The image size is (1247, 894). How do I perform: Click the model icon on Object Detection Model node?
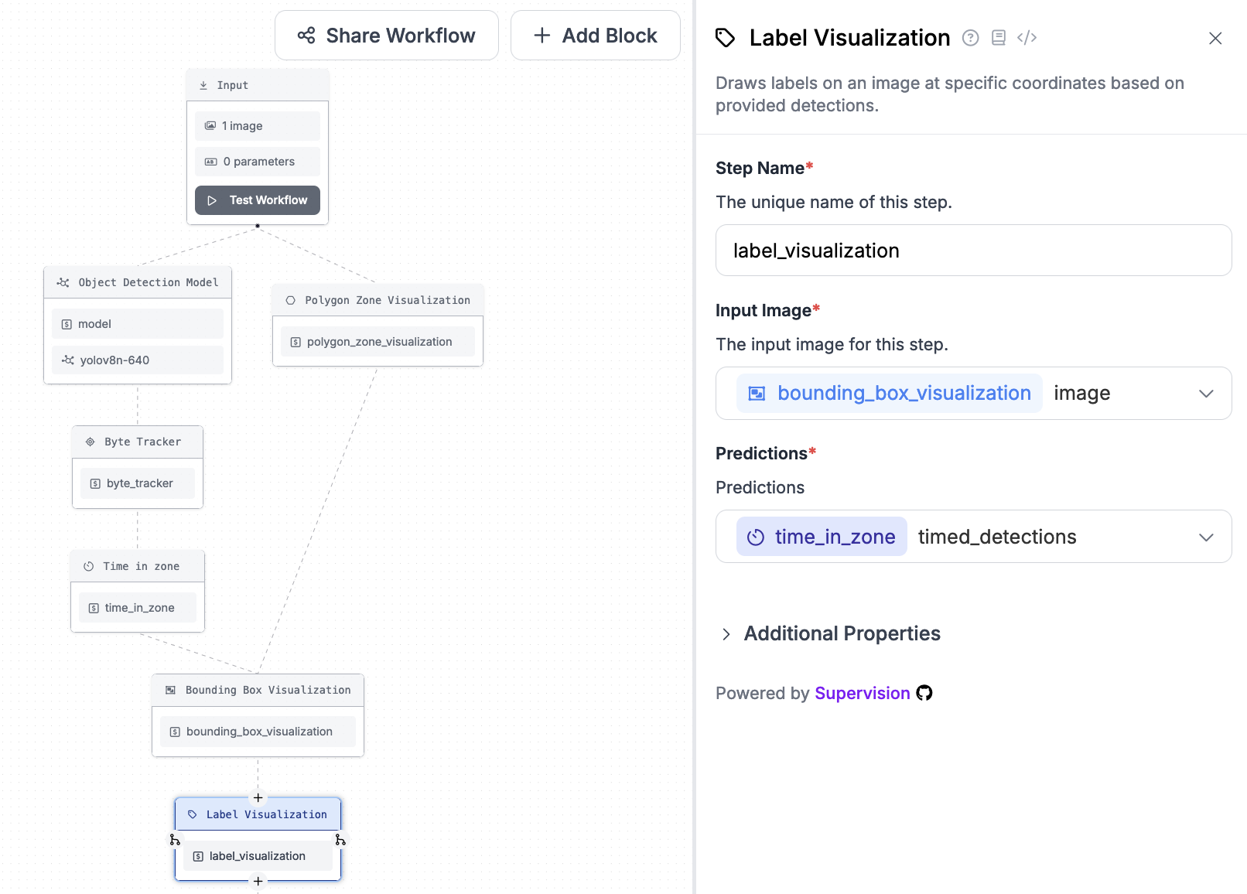(63, 282)
